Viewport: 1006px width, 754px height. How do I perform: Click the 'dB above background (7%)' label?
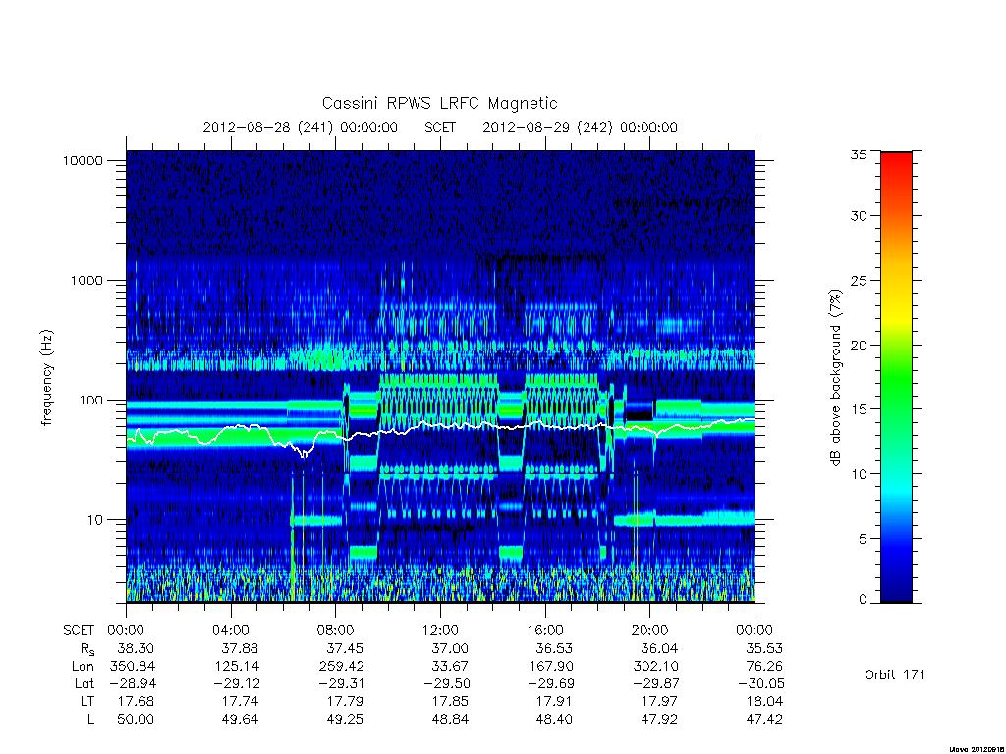835,378
